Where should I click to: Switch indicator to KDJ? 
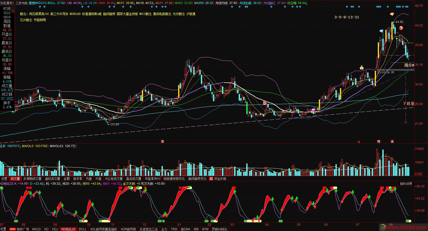(x=55, y=229)
